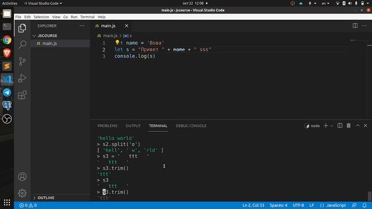The height and width of the screenshot is (209, 372).
Task: Open the File menu
Action: pyautogui.click(x=18, y=17)
